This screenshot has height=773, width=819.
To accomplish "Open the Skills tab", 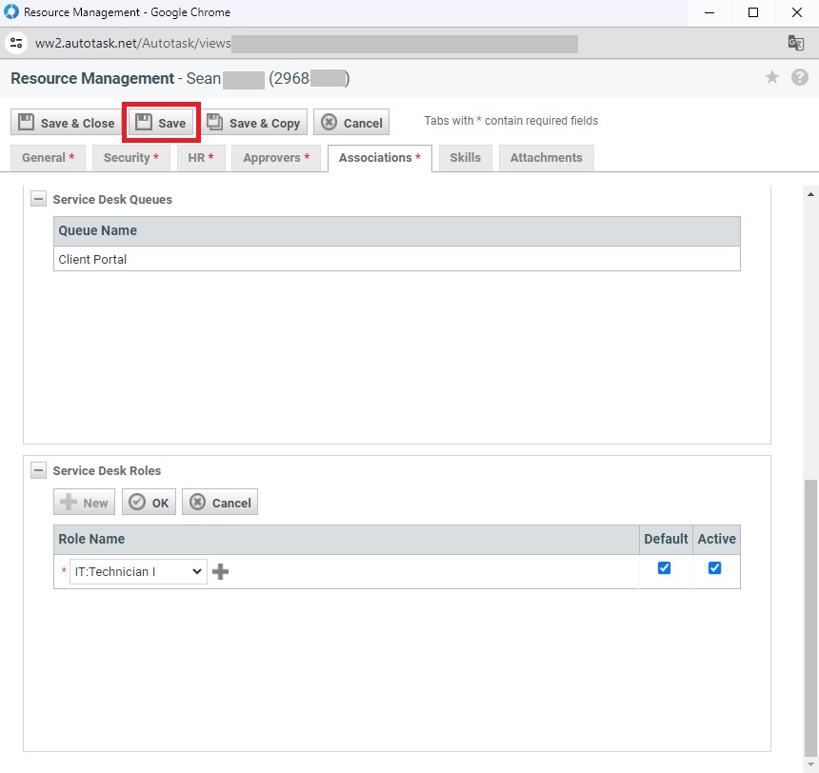I will point(465,158).
